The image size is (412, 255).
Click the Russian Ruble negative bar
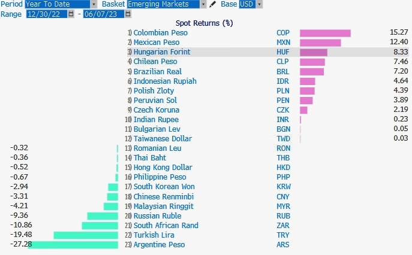103,216
